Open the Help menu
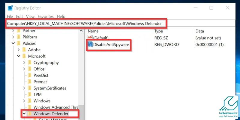This screenshot has height=120, width=240. pyautogui.click(x=61, y=16)
